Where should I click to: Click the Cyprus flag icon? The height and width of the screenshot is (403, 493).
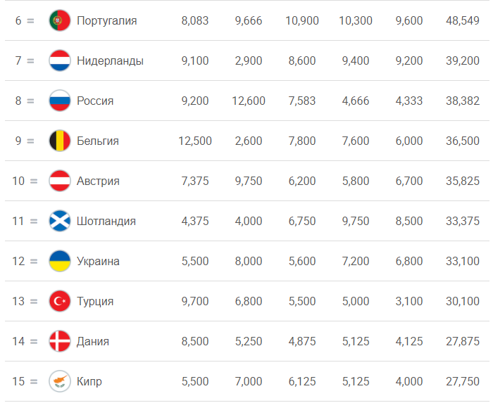(x=60, y=382)
